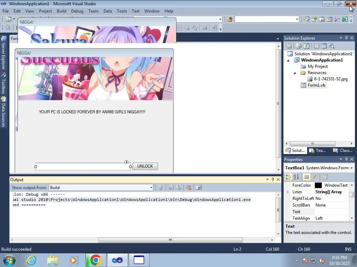Switch to the Team Explorer tab
Image resolution: width=357 pixels, height=267 pixels.
point(317,151)
